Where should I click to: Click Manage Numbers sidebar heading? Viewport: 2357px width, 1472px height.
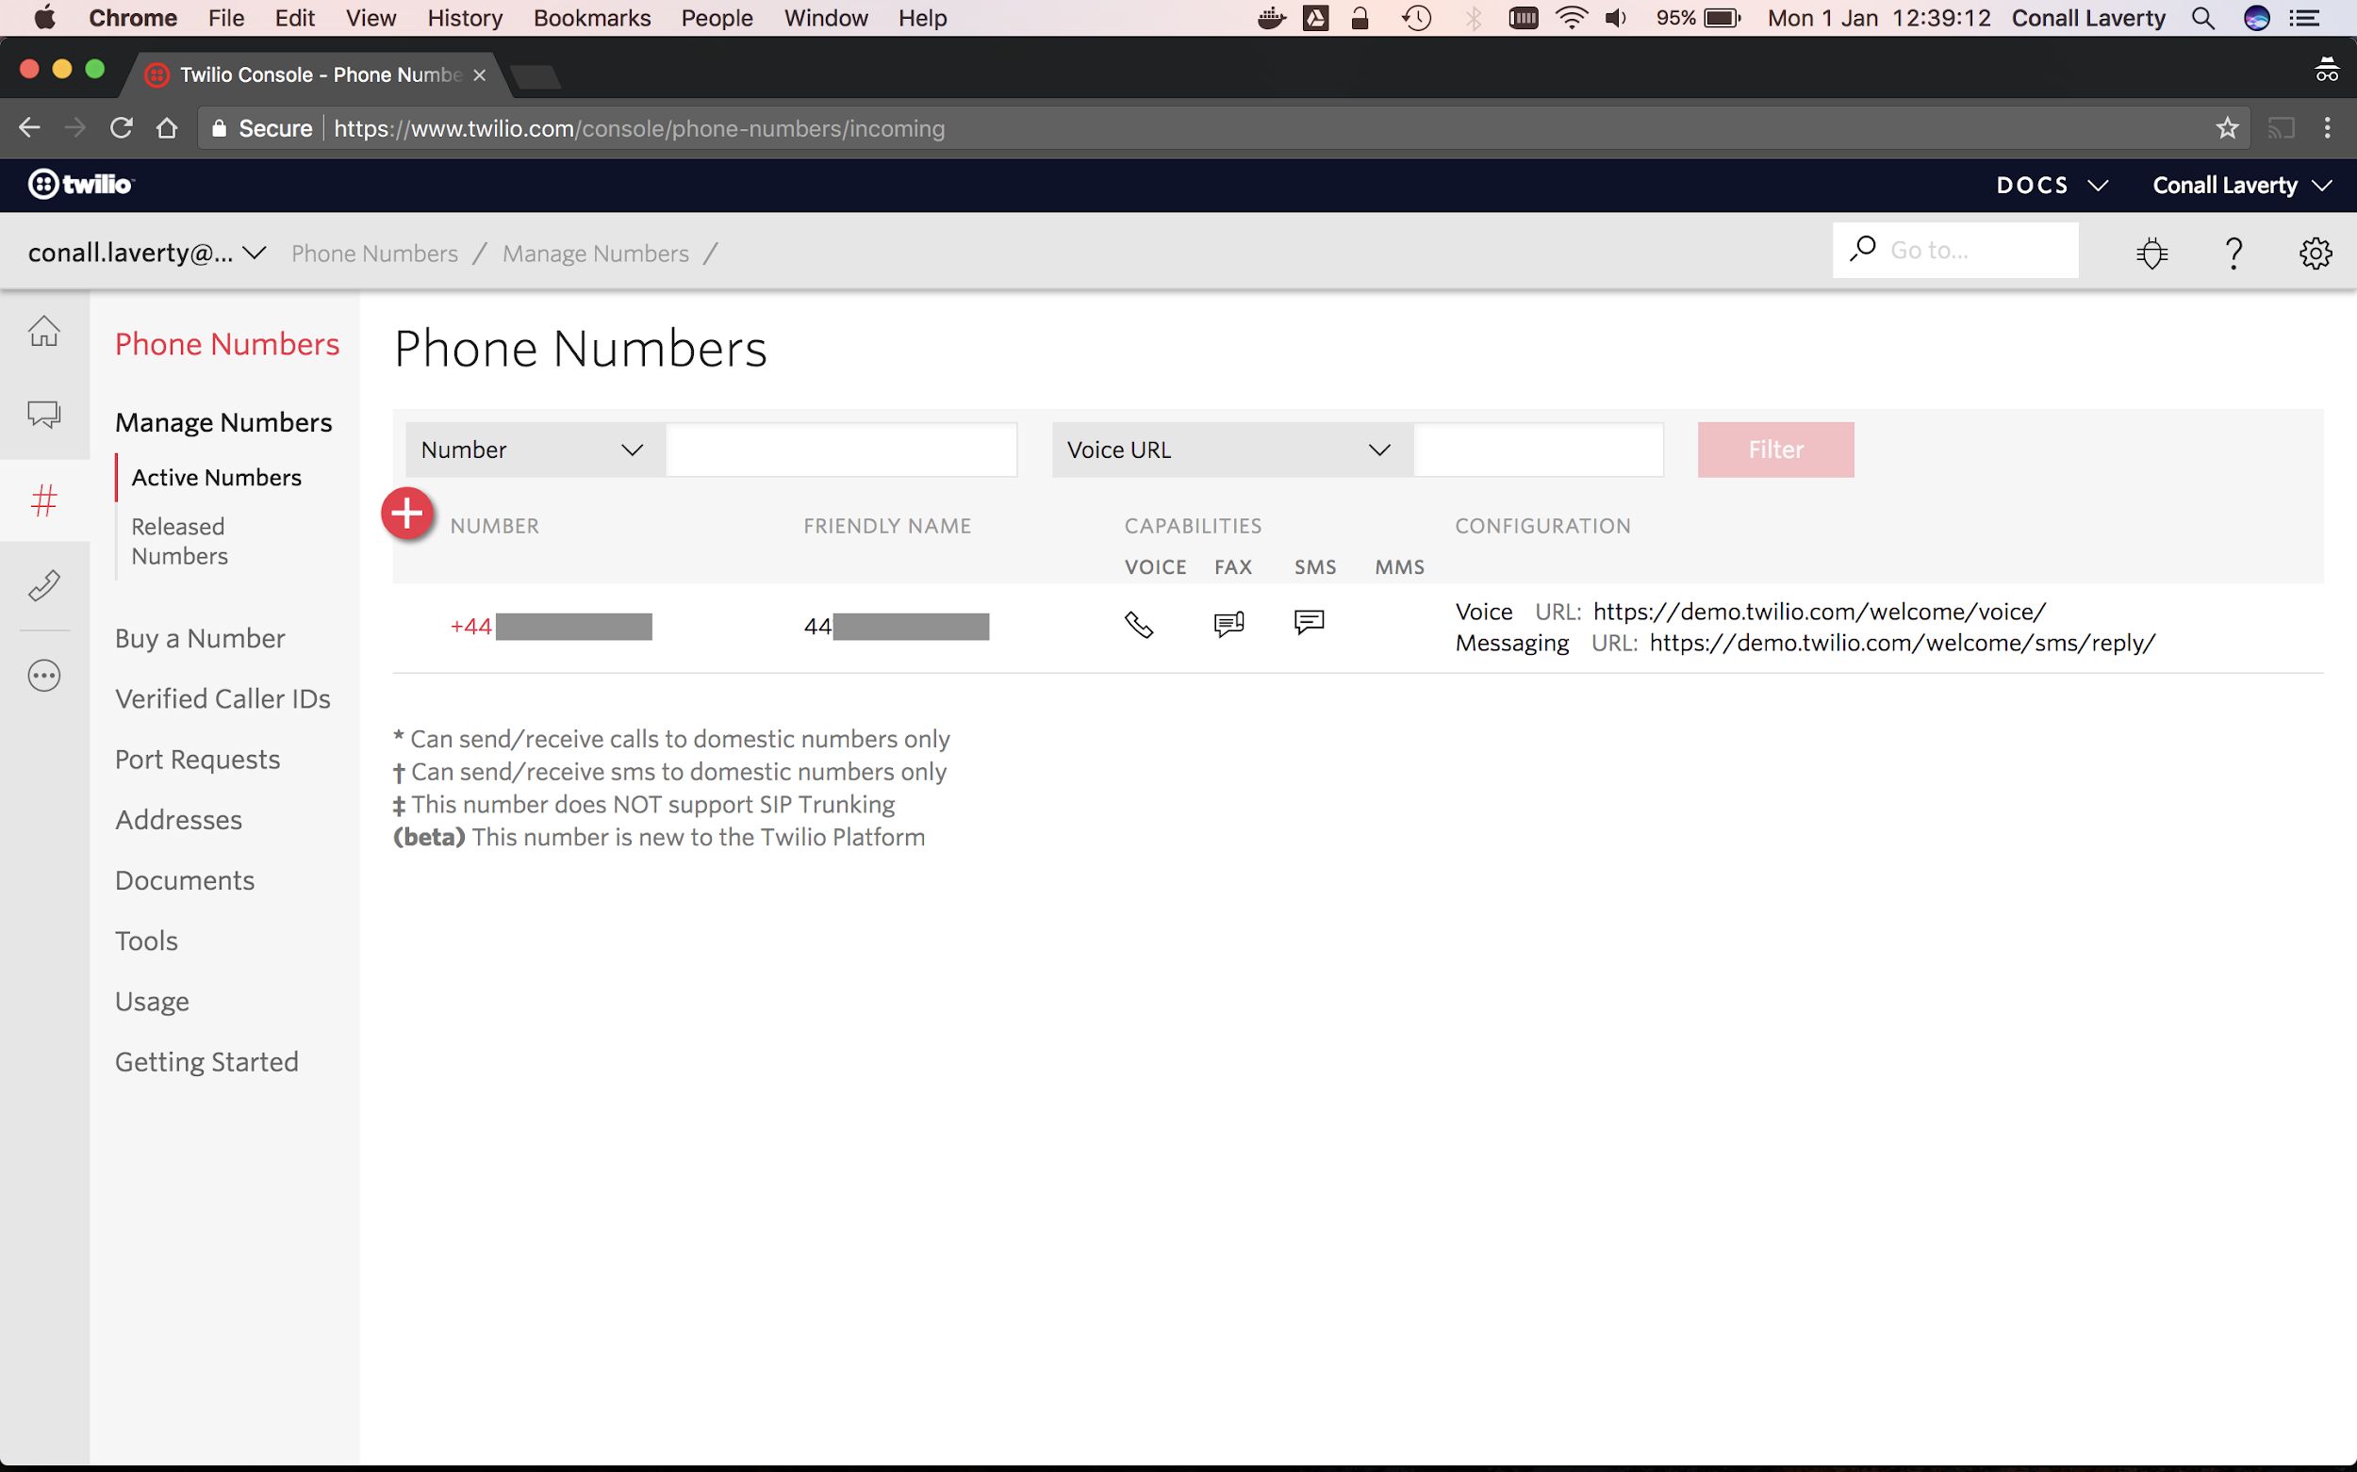coord(223,421)
